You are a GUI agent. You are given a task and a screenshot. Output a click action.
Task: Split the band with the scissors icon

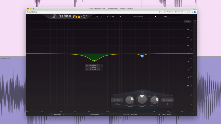click(x=167, y=104)
